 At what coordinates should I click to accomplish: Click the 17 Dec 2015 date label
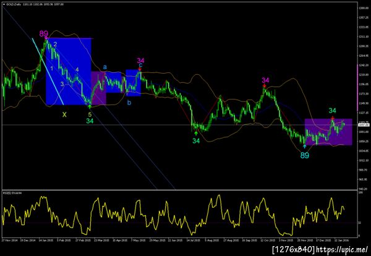pos(323,240)
